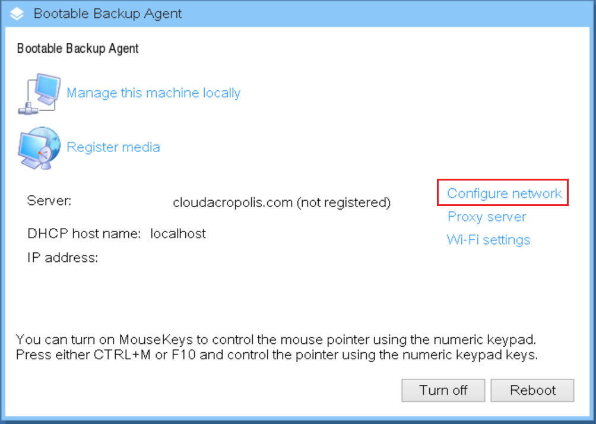Image resolution: width=596 pixels, height=424 pixels.
Task: Click the MouseKeys numeric keypad hint line
Action: [x=276, y=339]
